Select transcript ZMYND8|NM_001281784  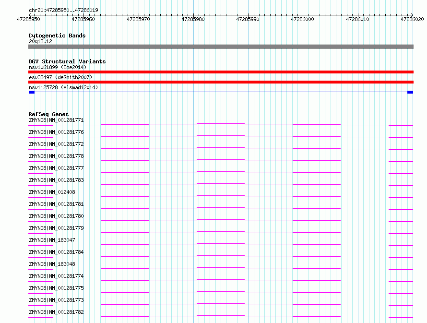56,252
